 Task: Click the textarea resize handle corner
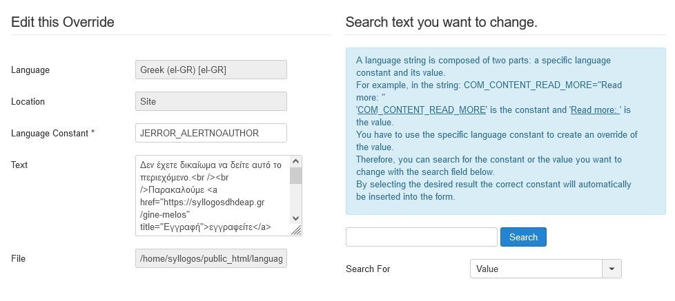pyautogui.click(x=297, y=231)
